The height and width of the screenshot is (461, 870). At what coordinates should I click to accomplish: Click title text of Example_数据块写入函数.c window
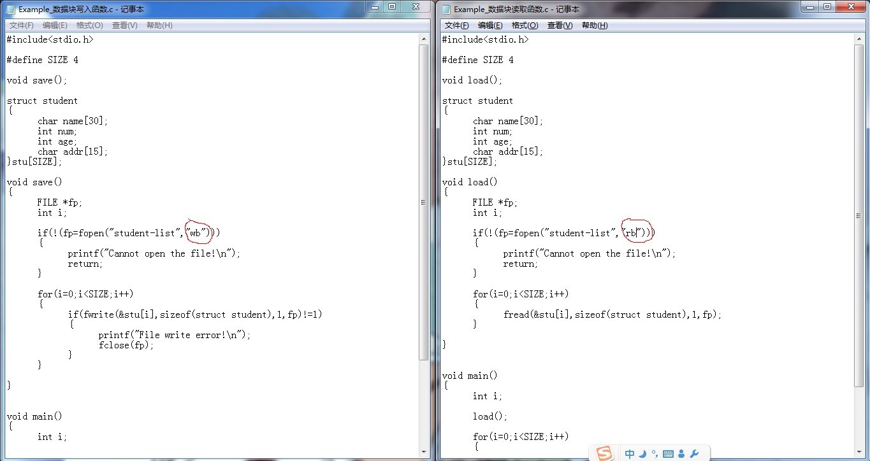click(81, 9)
